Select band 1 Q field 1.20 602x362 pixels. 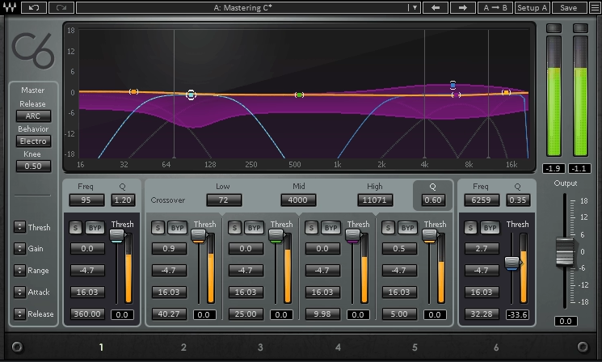click(123, 200)
